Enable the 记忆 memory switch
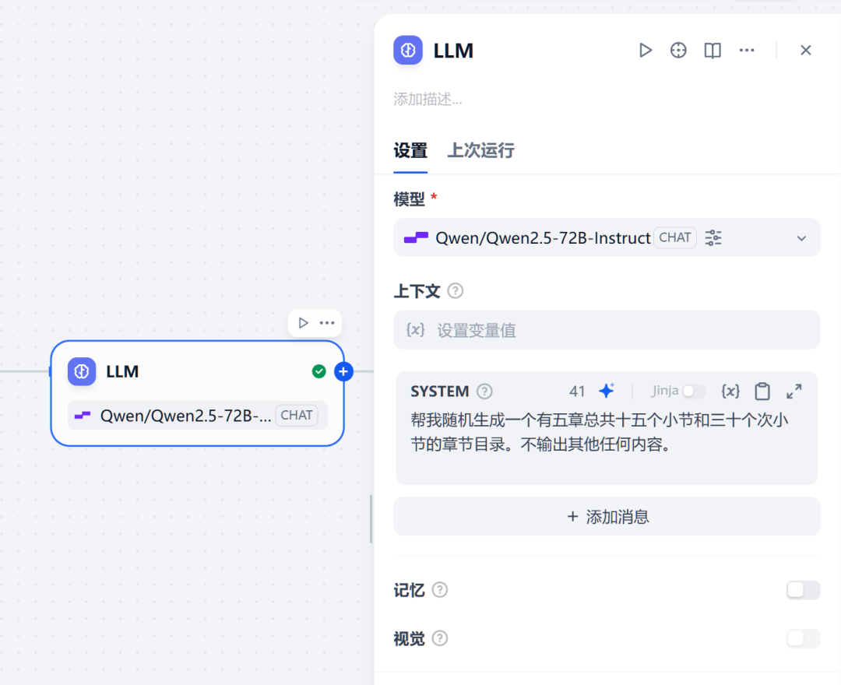841x685 pixels. tap(803, 590)
